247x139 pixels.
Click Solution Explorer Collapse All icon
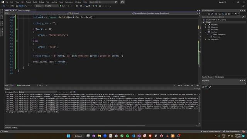coord(226,14)
